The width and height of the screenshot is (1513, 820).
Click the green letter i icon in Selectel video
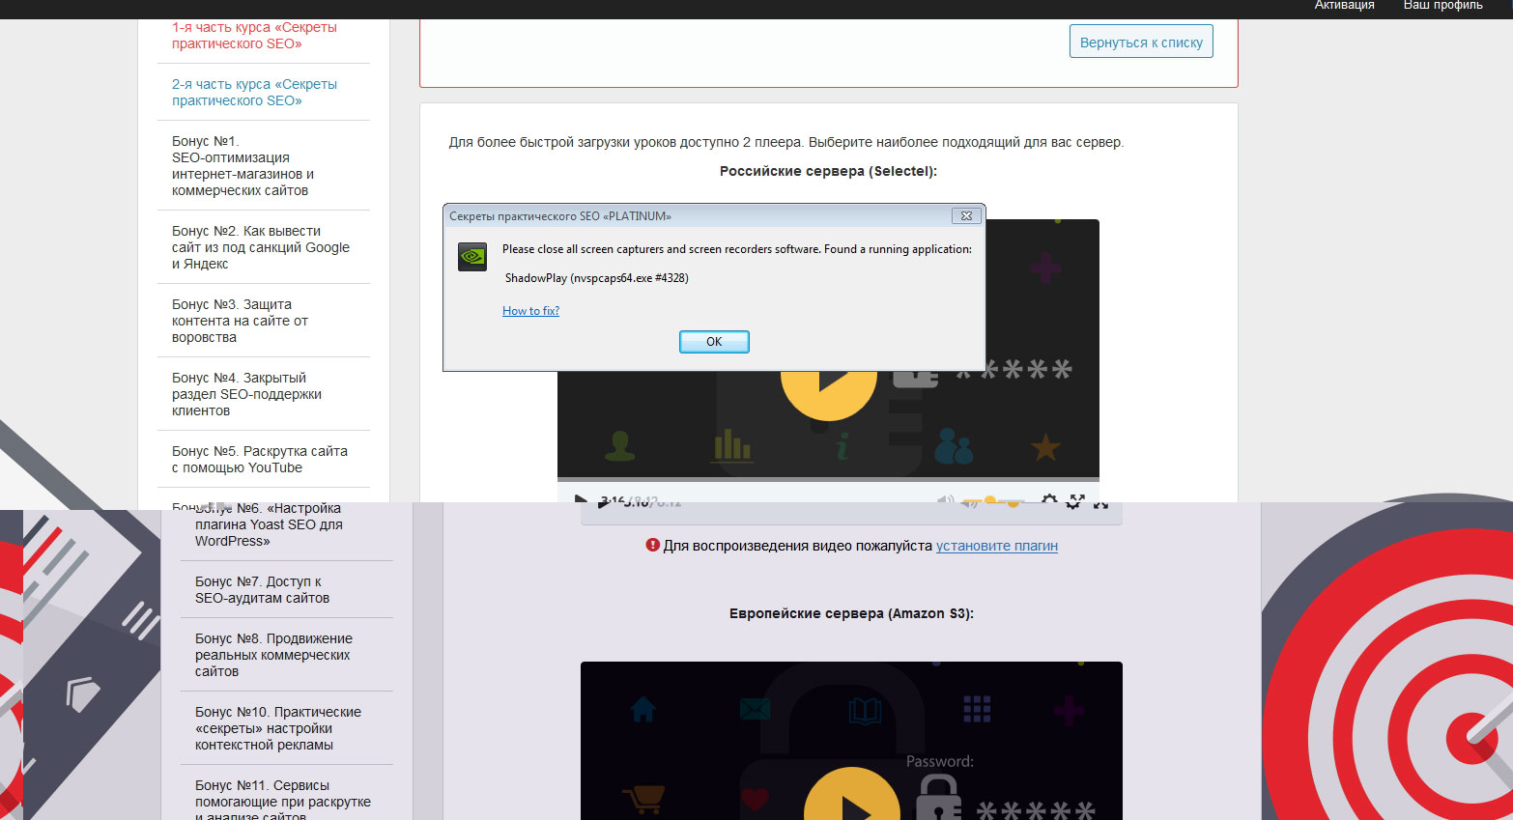click(x=842, y=446)
